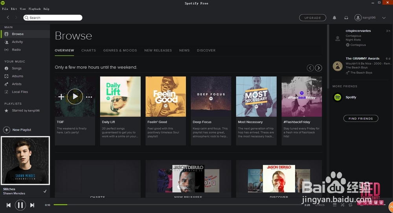Open the Lyrics button

pos(320,205)
